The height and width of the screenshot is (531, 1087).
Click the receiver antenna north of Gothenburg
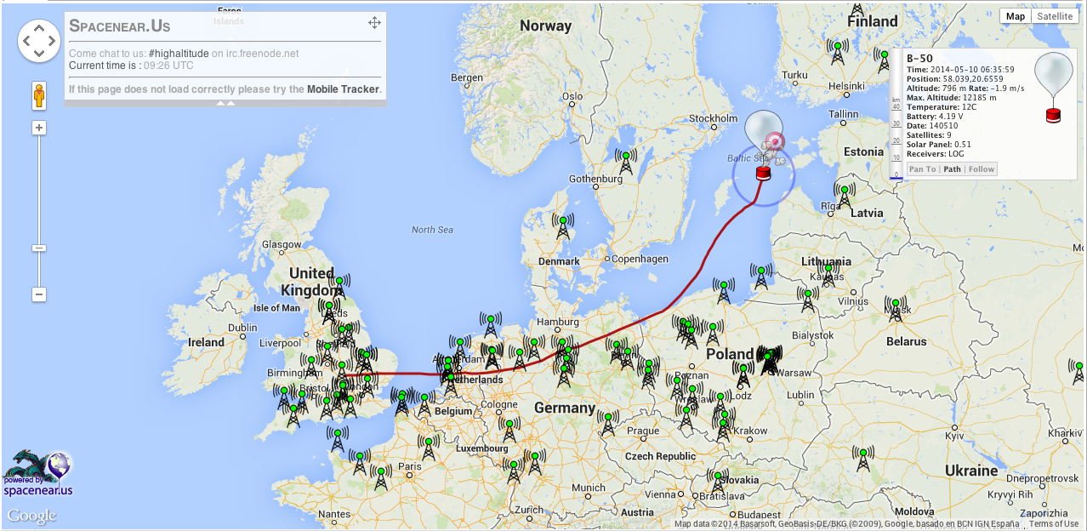tap(626, 161)
